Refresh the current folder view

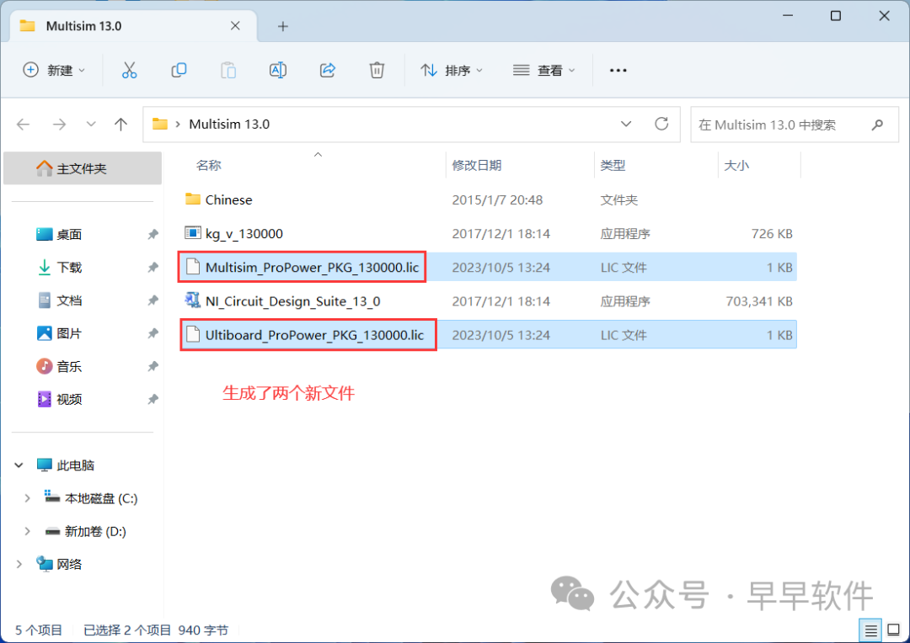(661, 124)
